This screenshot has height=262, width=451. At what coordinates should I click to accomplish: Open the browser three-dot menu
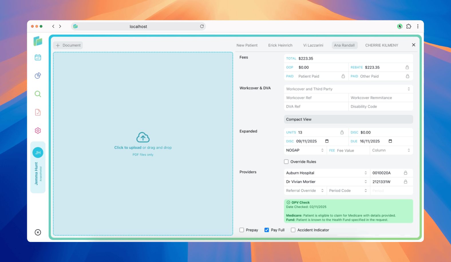pyautogui.click(x=418, y=26)
